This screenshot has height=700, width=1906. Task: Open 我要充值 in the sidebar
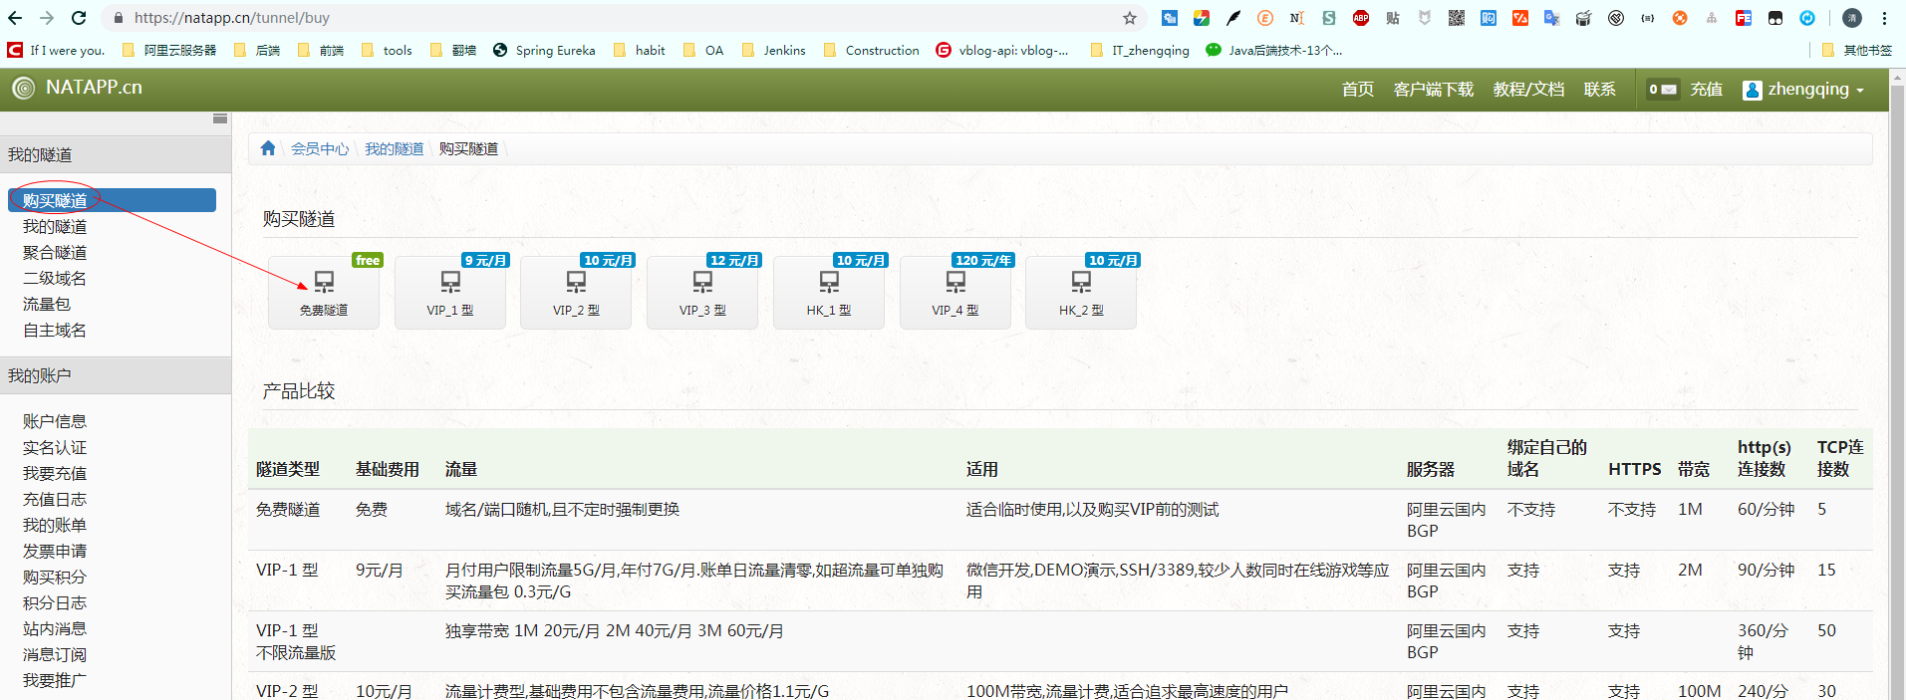pos(55,473)
